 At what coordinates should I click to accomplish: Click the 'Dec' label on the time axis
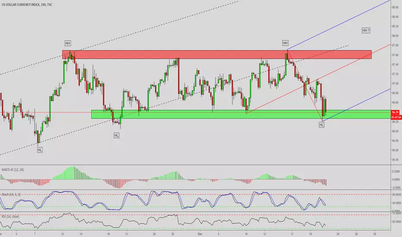[x=200, y=234]
